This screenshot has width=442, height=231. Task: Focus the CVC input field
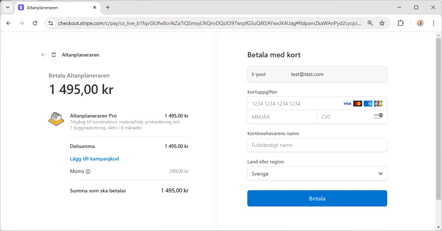tap(346, 117)
